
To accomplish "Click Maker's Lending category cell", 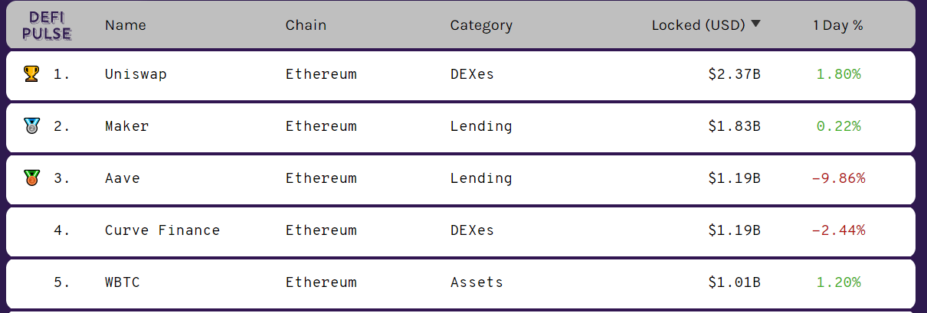I will point(481,126).
